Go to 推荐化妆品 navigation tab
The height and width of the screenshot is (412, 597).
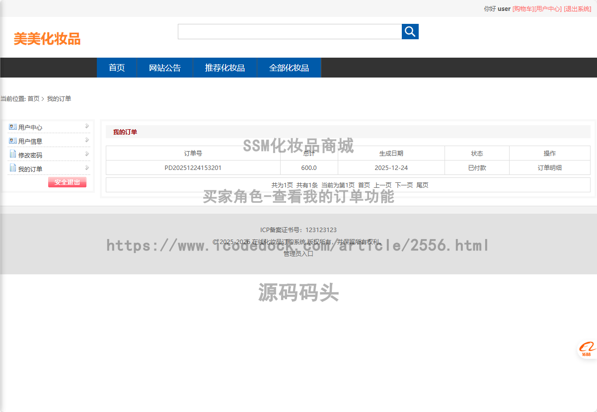225,68
